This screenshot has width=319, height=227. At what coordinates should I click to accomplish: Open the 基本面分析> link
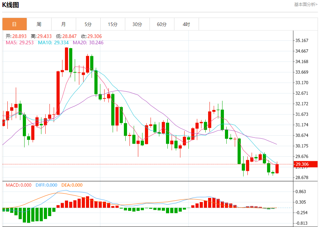(306, 5)
